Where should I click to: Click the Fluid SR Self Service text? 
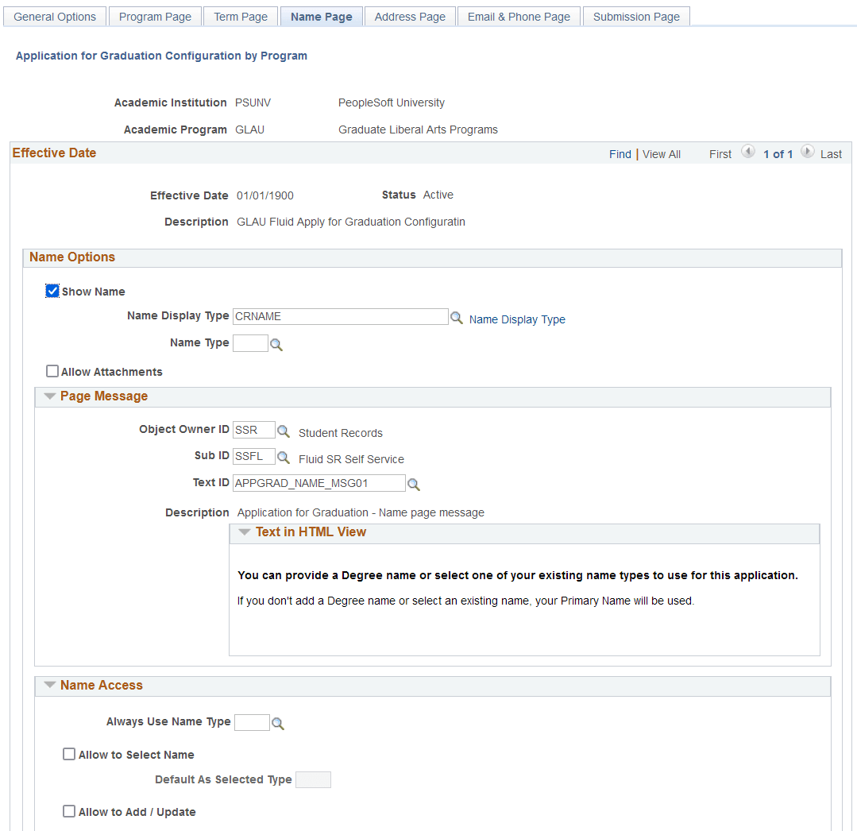pos(351,459)
